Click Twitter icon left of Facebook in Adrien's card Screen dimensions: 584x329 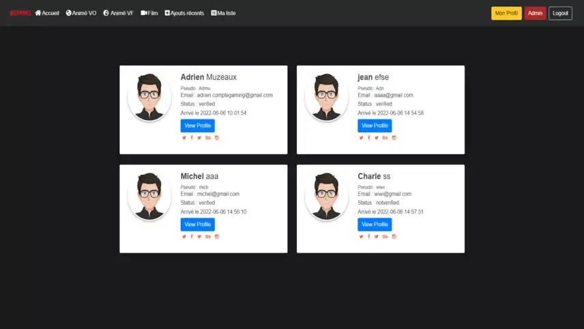point(184,137)
